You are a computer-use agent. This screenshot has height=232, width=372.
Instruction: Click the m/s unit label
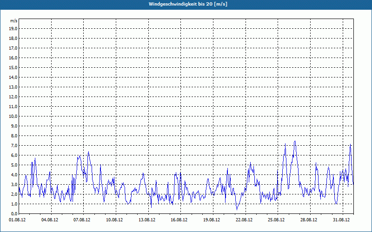coord(14,21)
